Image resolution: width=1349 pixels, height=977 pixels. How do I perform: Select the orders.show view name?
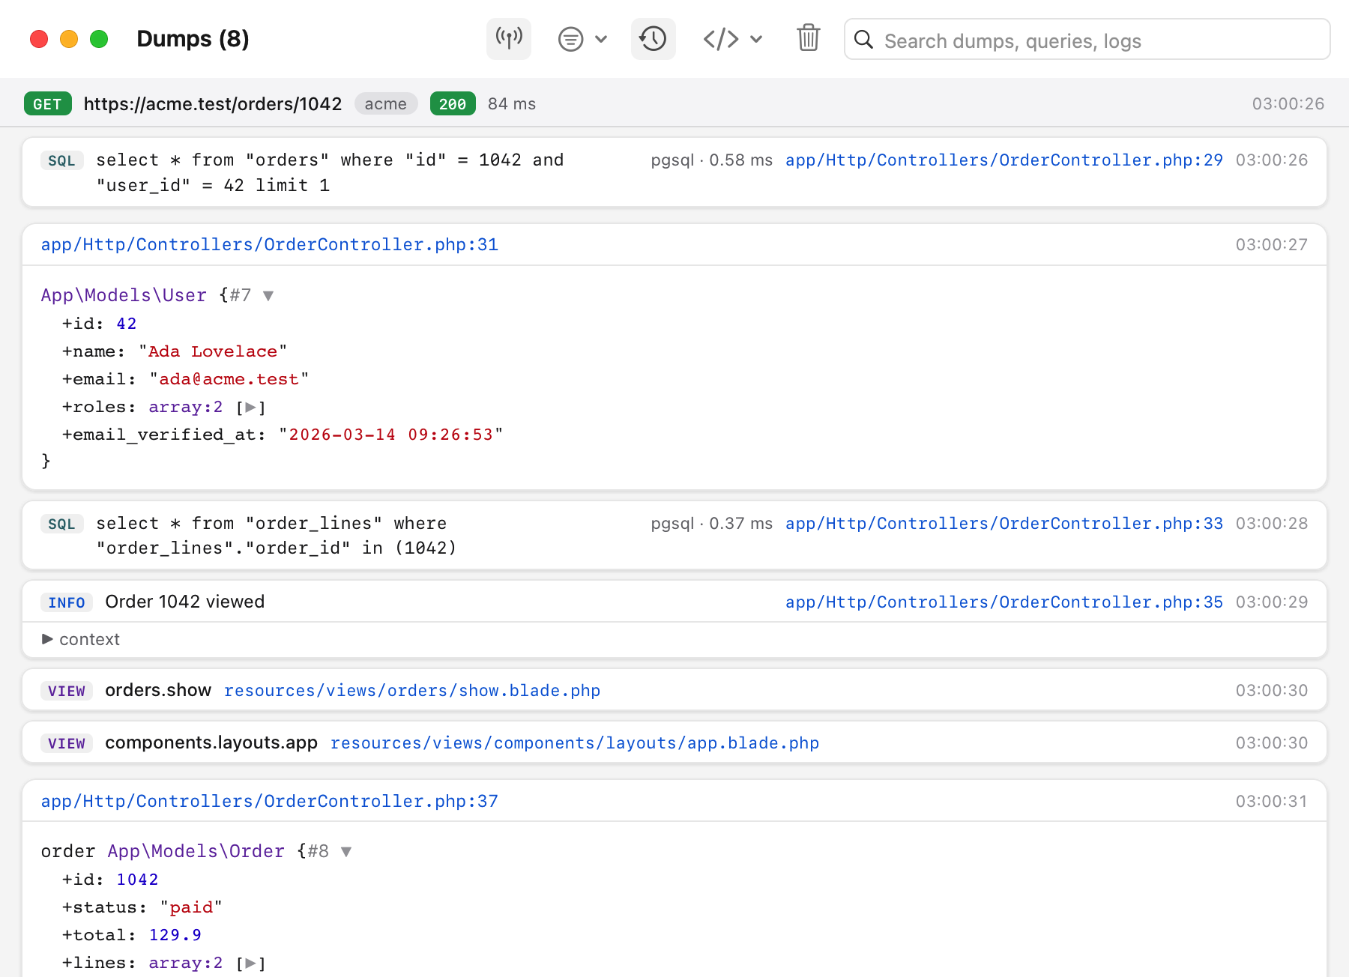(x=158, y=690)
